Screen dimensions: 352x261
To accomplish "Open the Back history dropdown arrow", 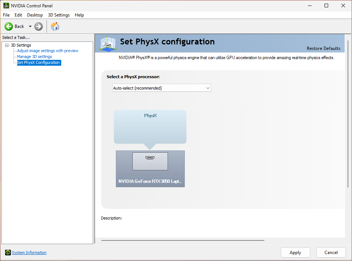I will (x=30, y=26).
